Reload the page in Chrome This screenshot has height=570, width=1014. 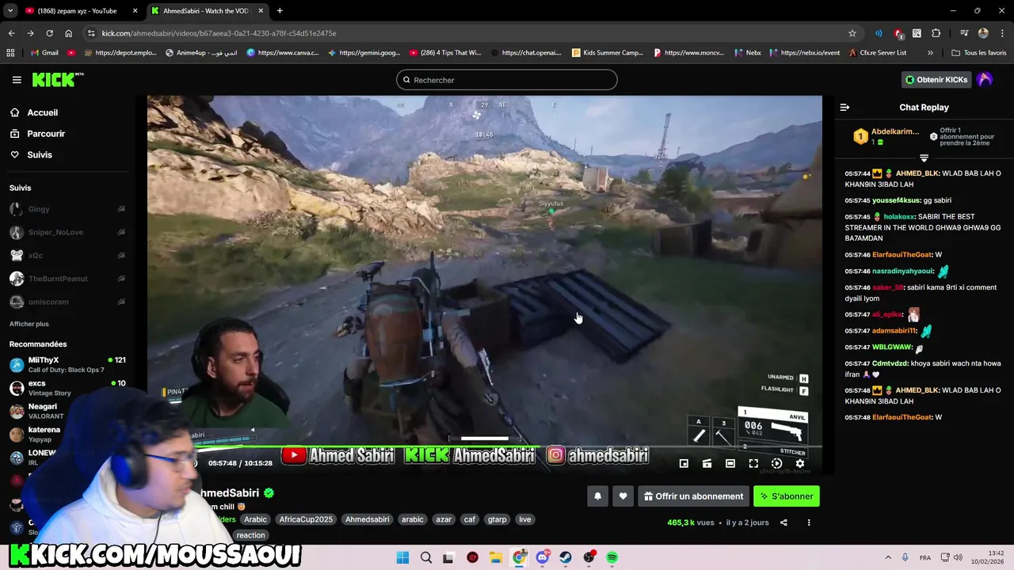pyautogui.click(x=49, y=33)
